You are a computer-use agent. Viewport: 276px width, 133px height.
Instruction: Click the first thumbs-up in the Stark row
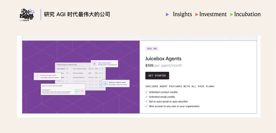pyautogui.click(x=100, y=73)
